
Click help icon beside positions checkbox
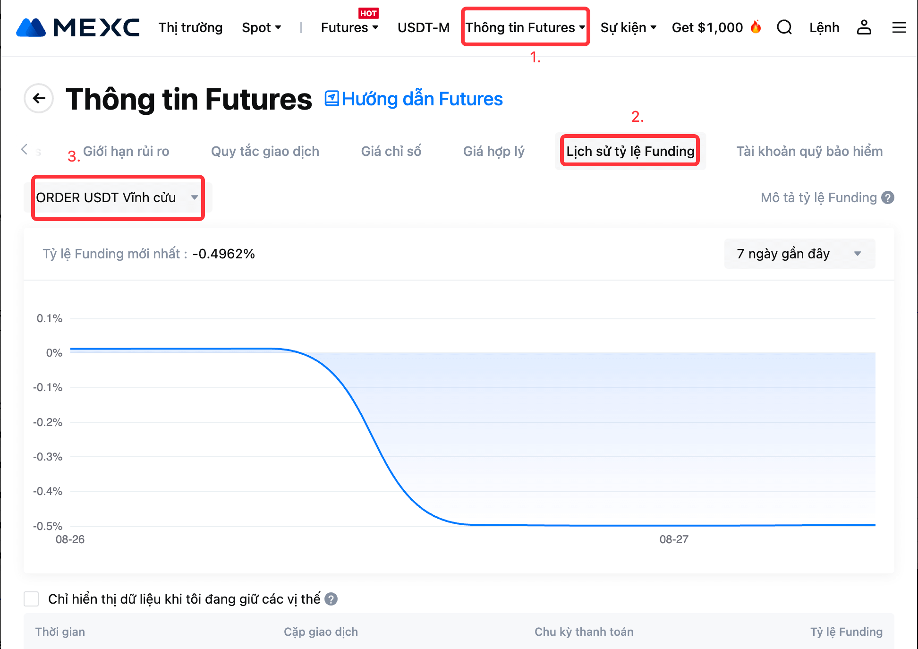pyautogui.click(x=331, y=599)
